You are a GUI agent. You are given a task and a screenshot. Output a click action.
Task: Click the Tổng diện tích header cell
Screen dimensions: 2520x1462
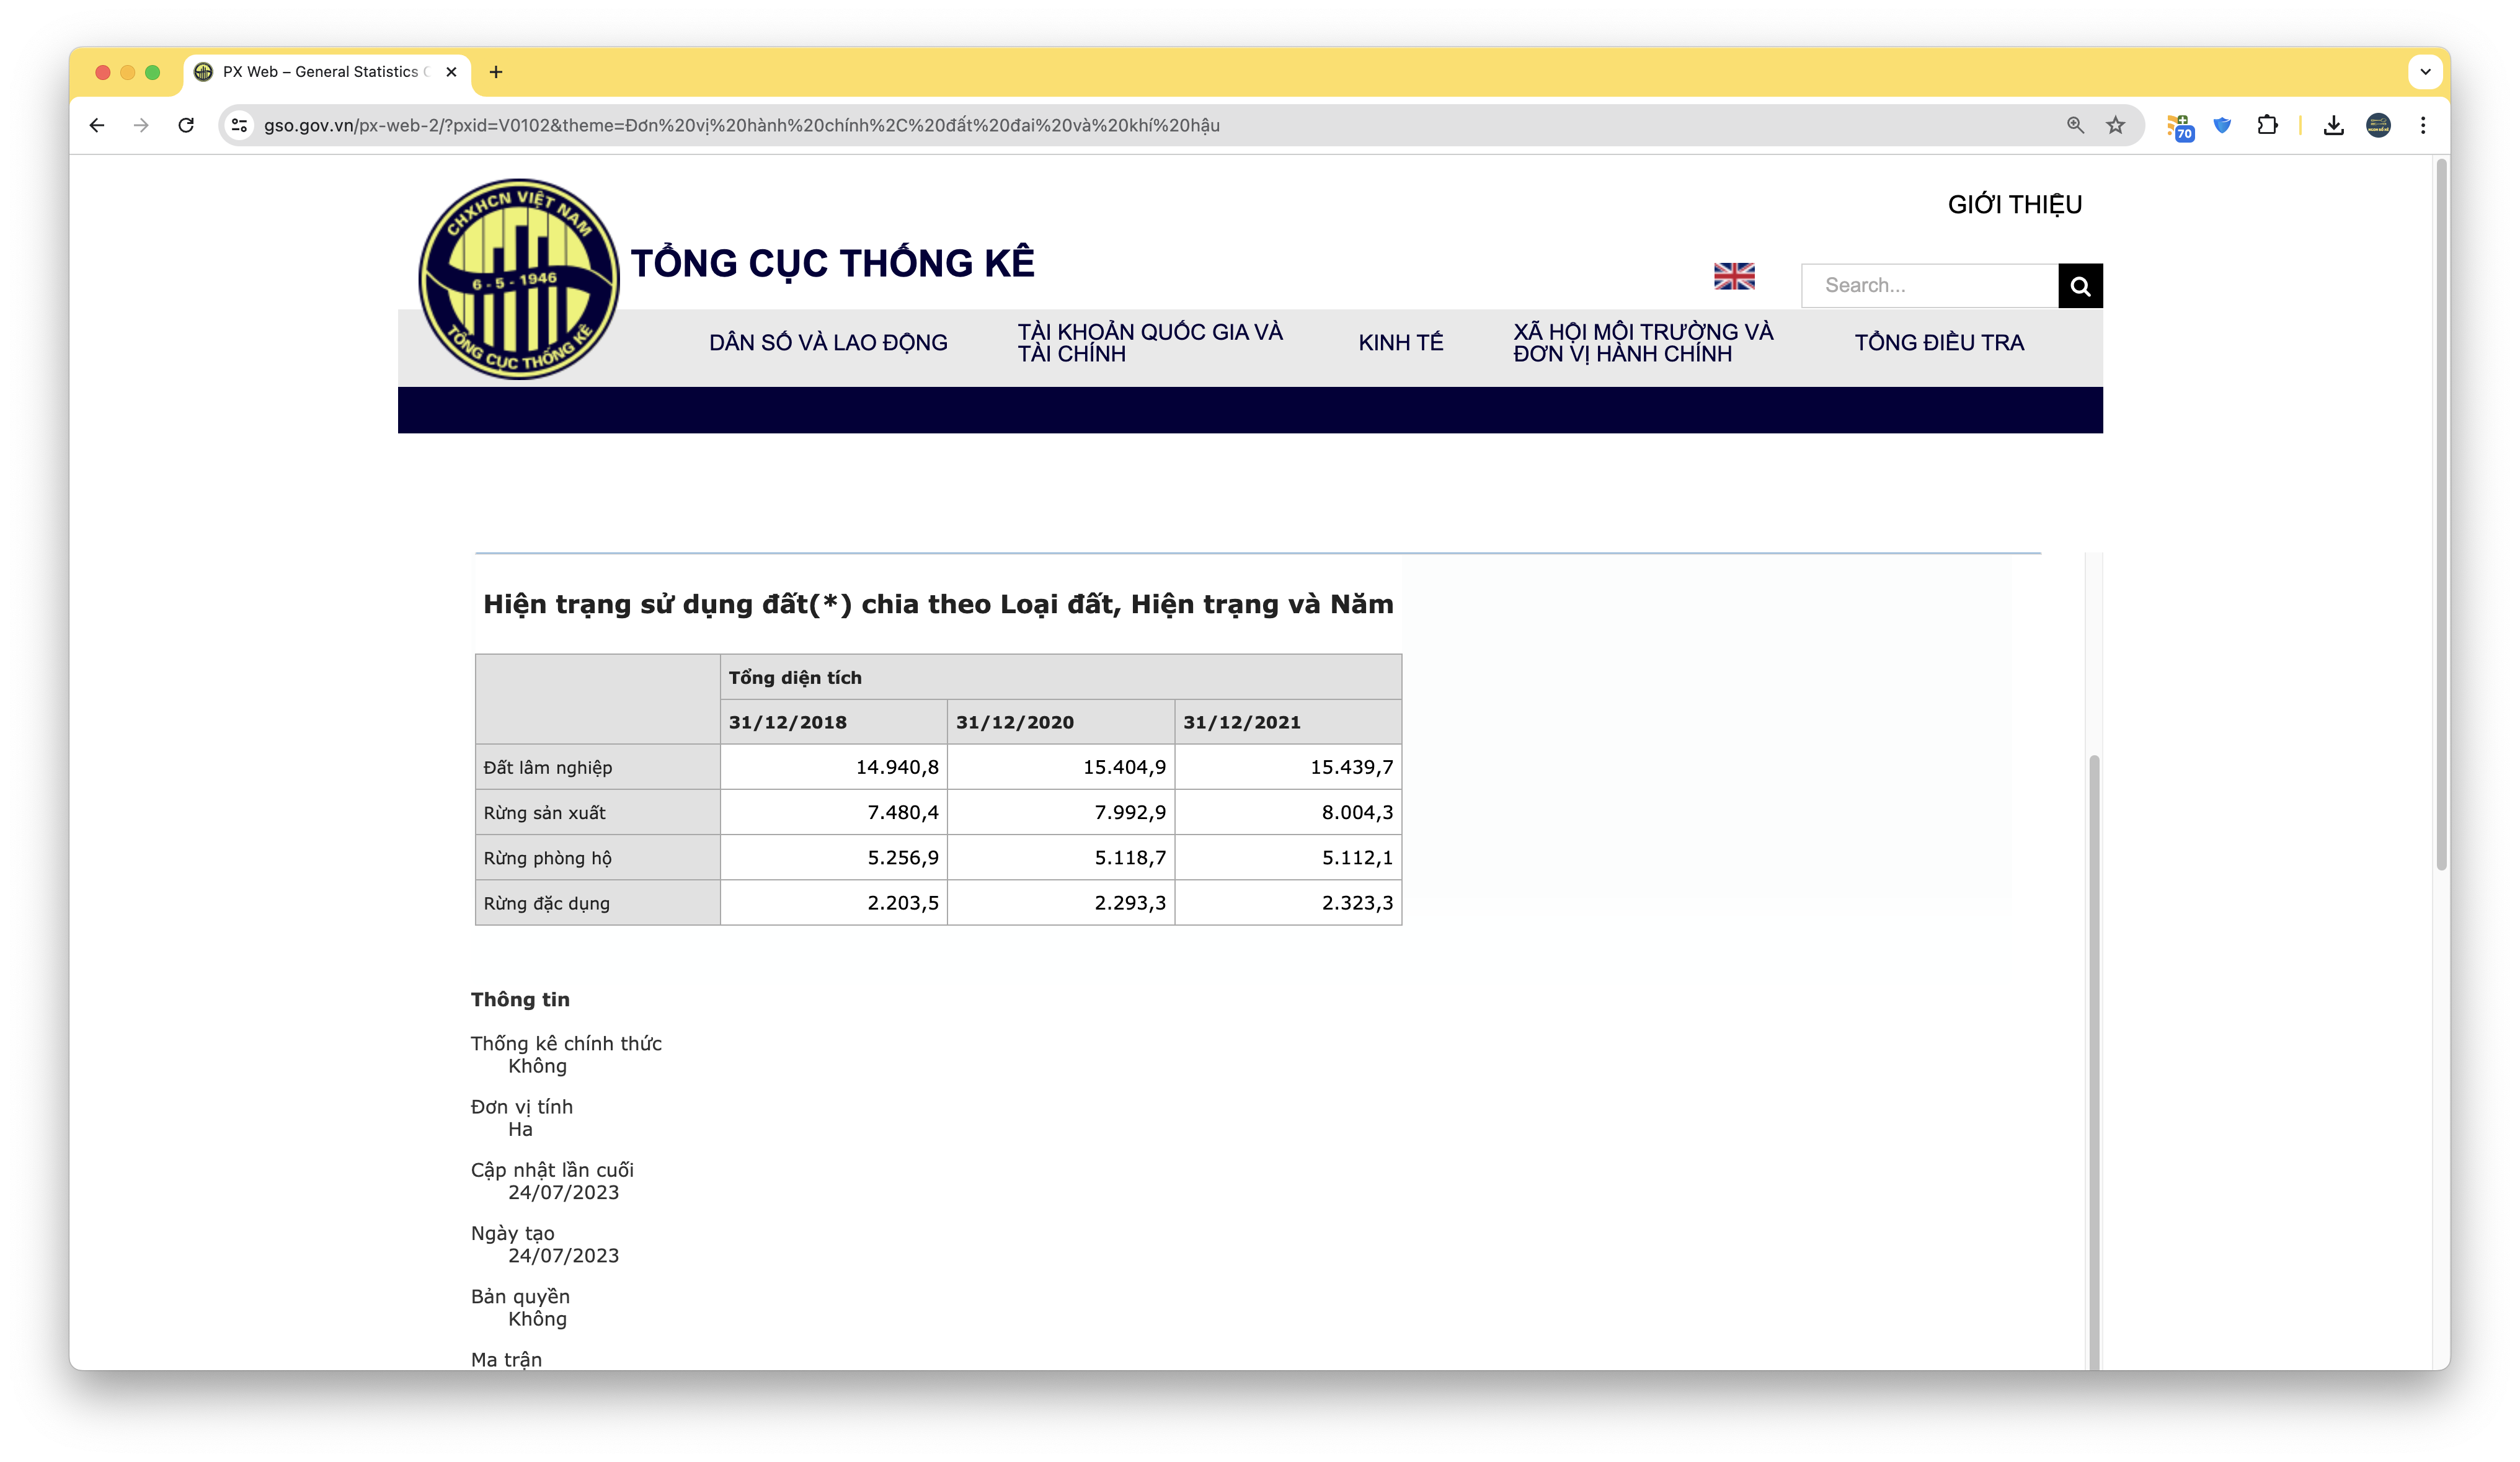(1060, 677)
